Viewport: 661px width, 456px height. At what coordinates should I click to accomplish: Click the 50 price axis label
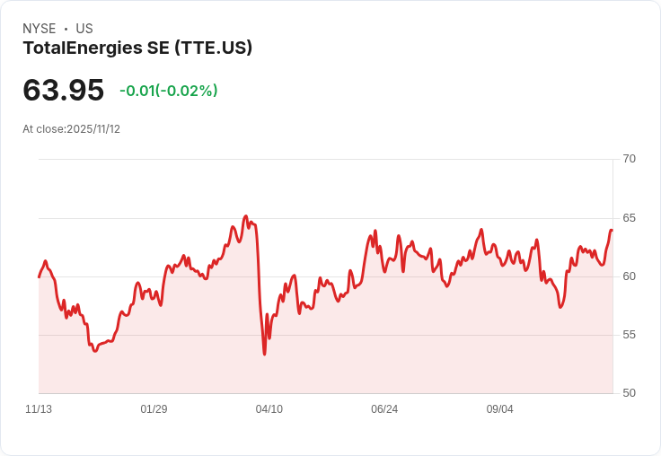(x=629, y=393)
